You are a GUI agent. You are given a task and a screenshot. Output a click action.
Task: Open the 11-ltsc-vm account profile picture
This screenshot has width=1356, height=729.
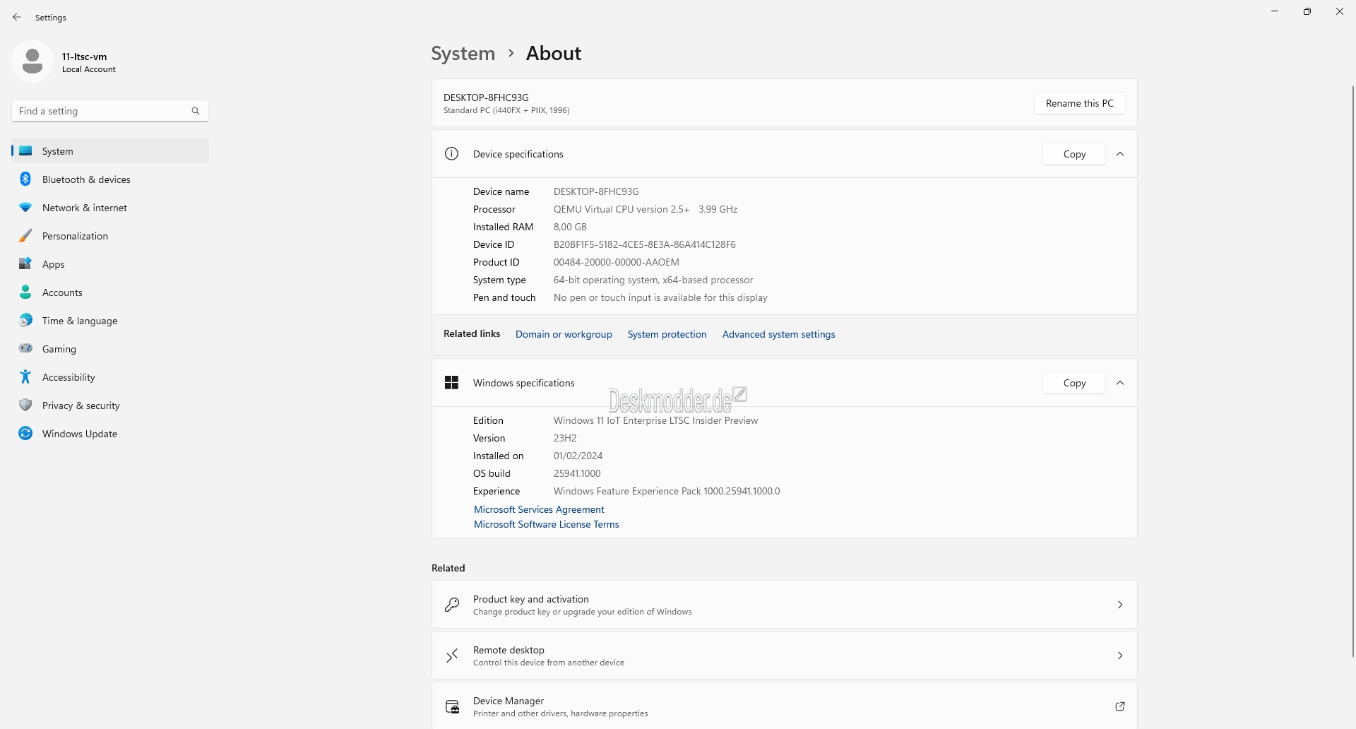click(x=32, y=61)
